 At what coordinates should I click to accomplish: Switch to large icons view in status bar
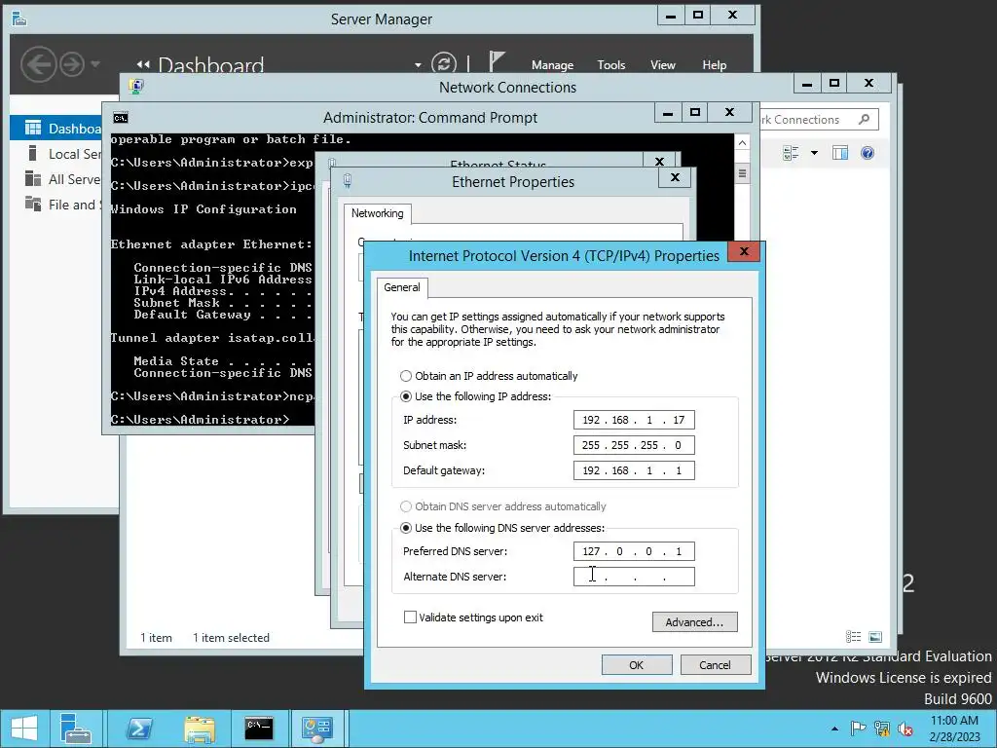875,637
